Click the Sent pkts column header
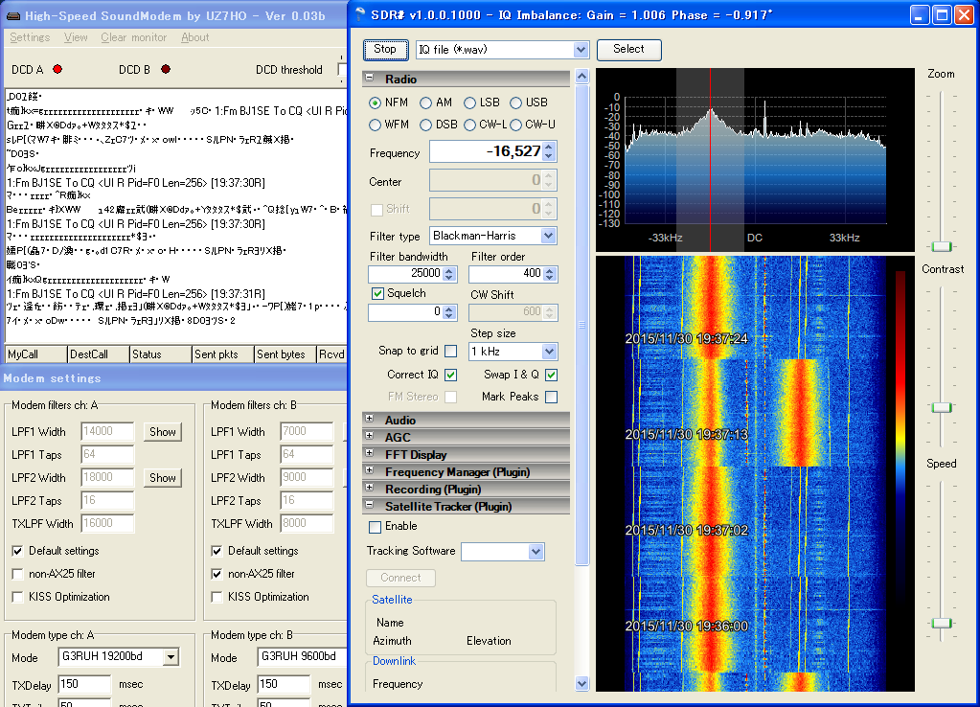Image resolution: width=980 pixels, height=707 pixels. click(x=223, y=354)
